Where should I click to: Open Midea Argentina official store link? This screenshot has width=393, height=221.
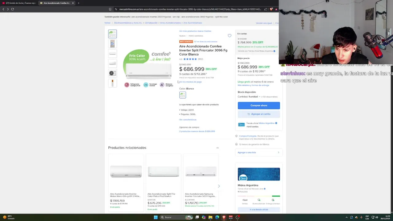pos(267,123)
